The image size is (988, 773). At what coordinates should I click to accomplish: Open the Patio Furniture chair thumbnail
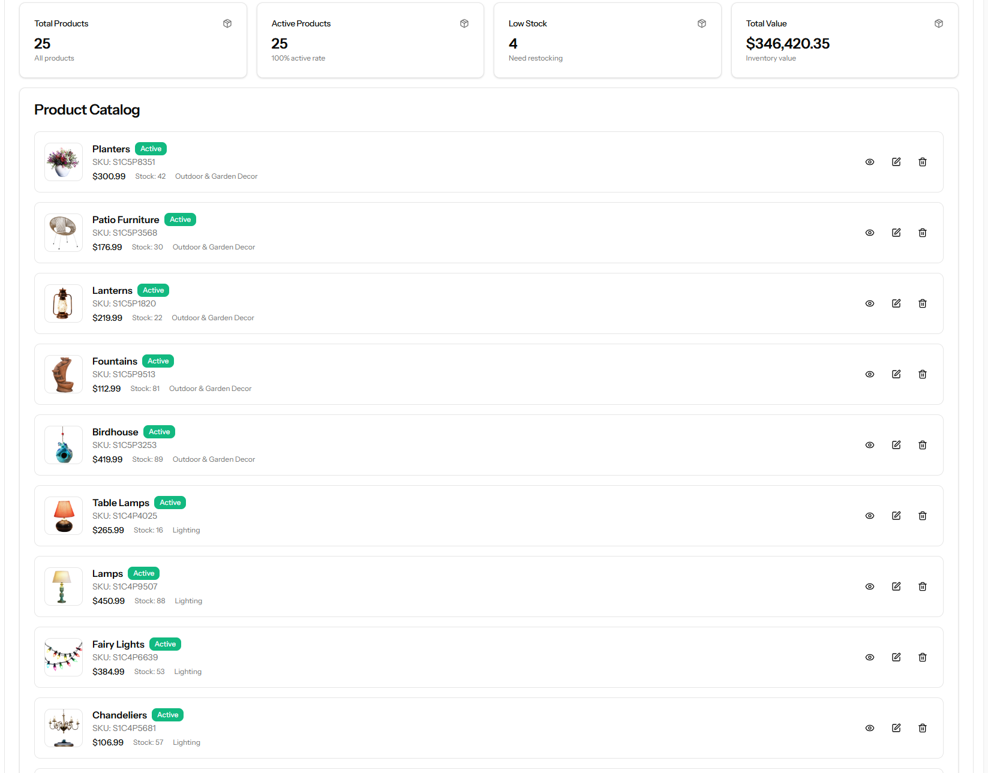pos(64,233)
